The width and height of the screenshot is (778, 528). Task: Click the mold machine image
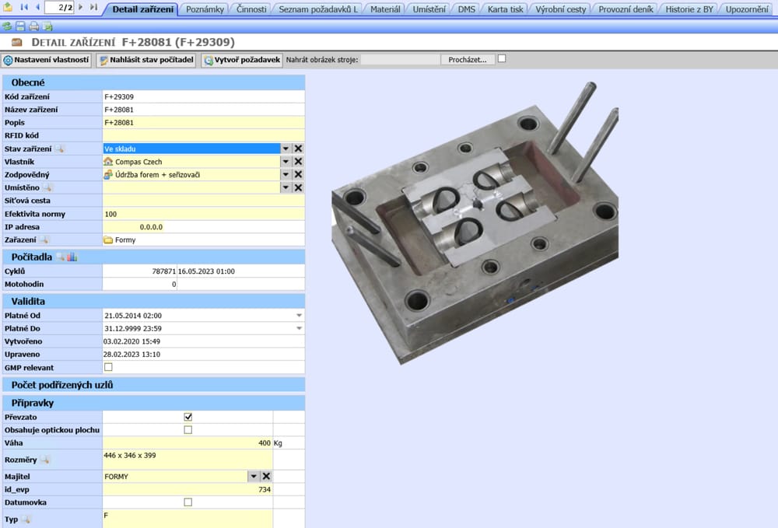(x=475, y=222)
